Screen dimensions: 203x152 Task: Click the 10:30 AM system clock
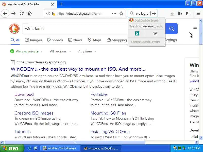(x=194, y=148)
